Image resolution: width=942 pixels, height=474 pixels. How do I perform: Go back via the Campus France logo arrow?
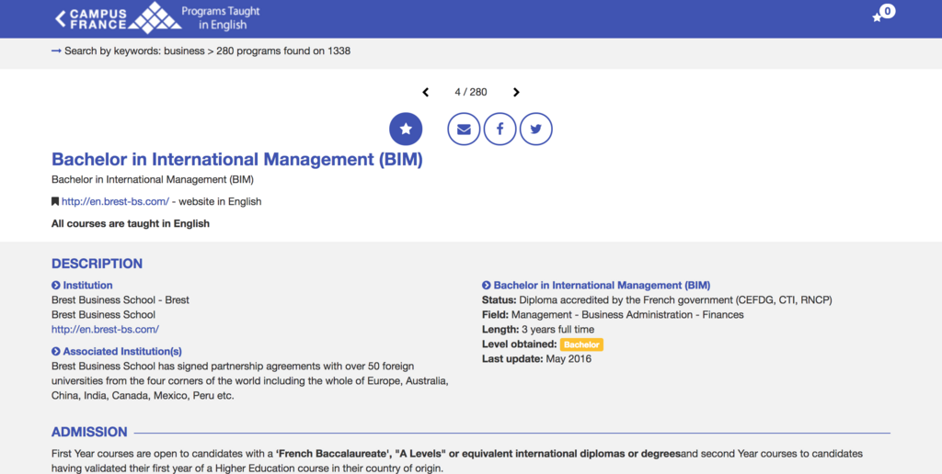(60, 18)
